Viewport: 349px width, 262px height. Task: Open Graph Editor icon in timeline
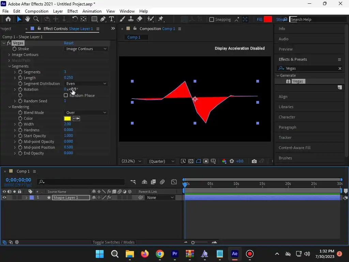(174, 182)
